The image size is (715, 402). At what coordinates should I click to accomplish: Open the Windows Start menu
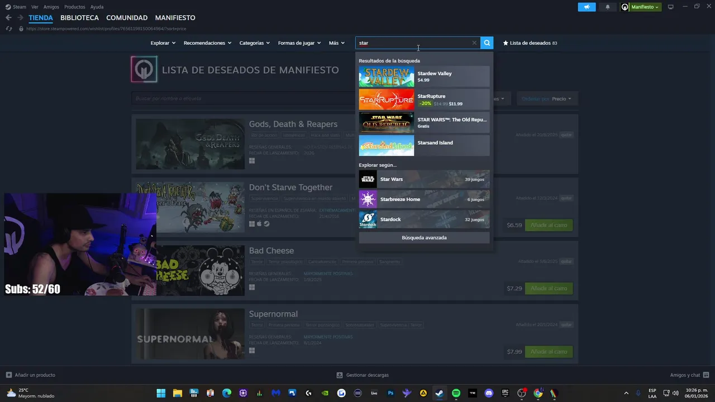161,393
